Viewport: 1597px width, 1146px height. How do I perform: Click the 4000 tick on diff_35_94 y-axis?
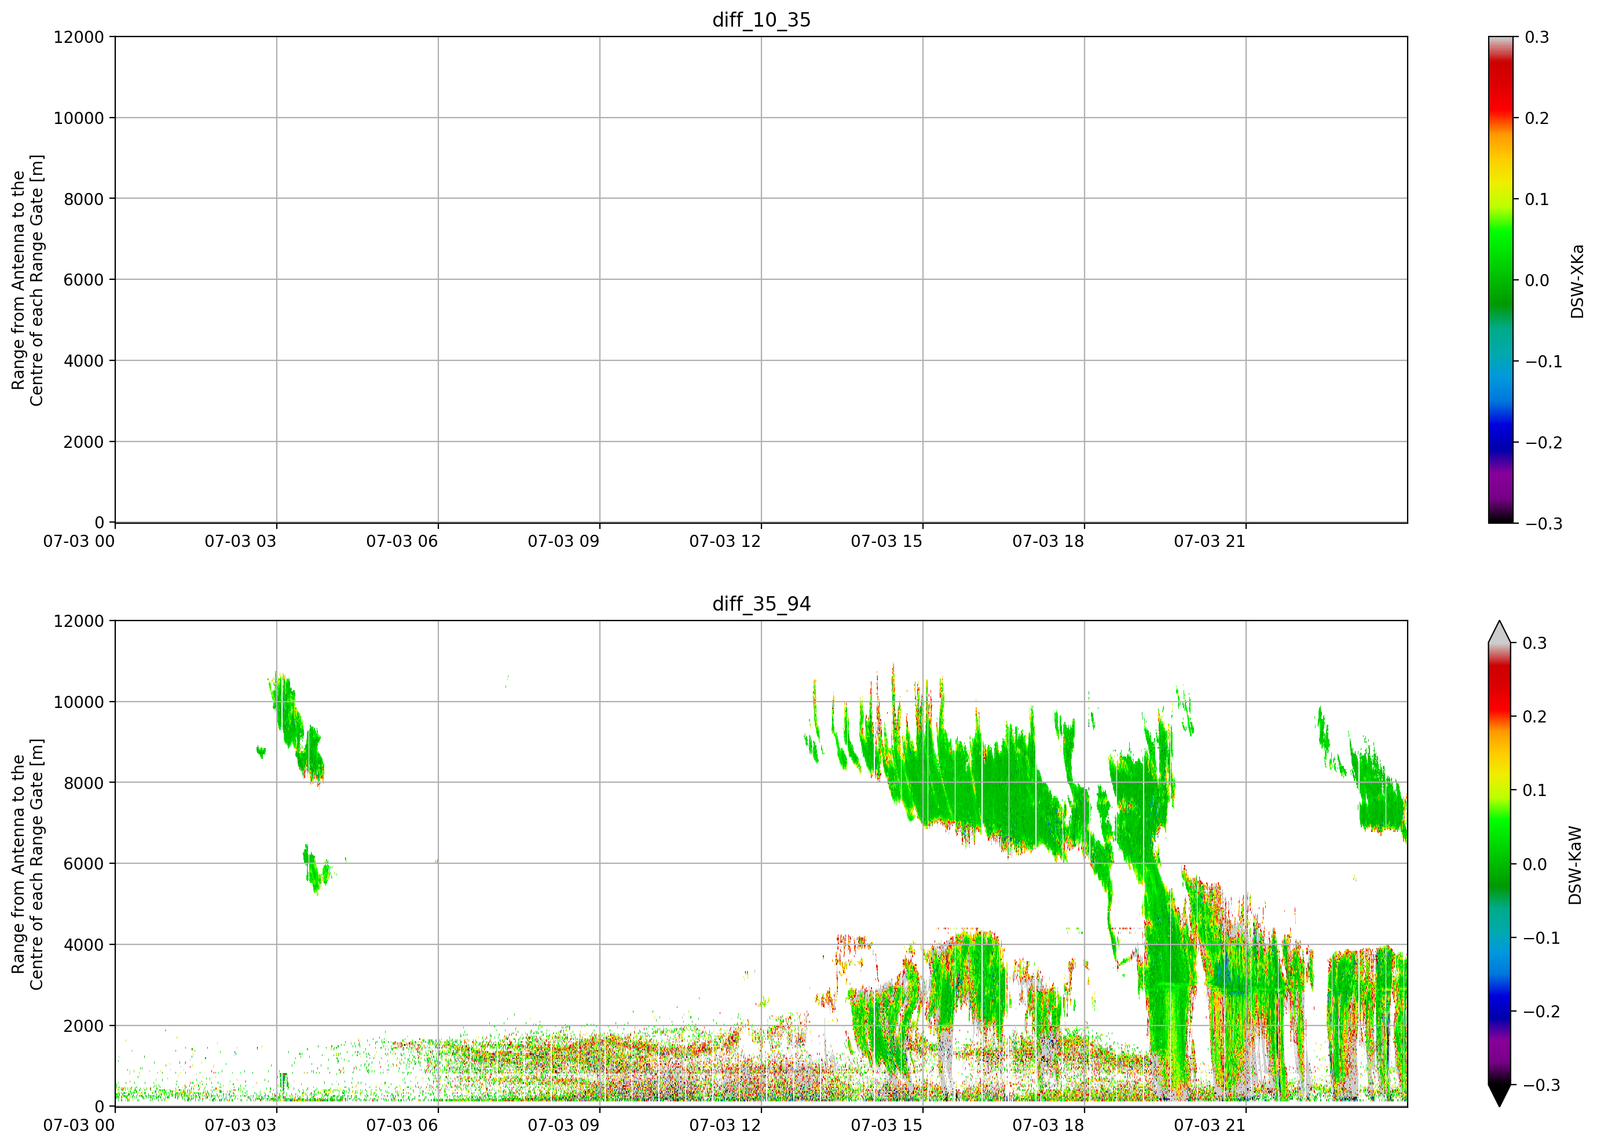[x=84, y=944]
